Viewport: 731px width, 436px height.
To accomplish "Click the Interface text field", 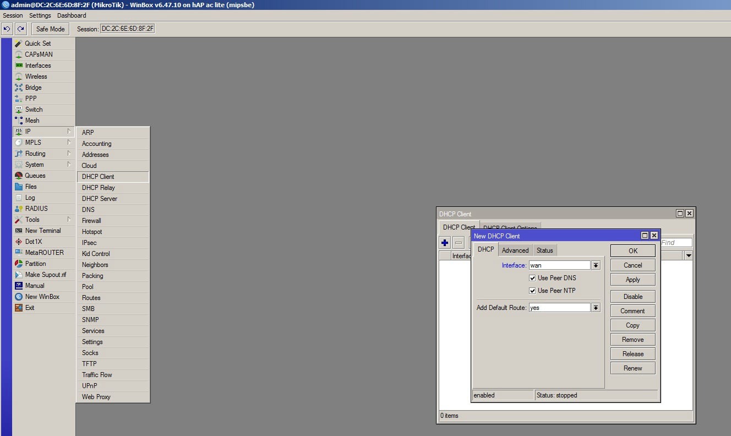I will (559, 265).
